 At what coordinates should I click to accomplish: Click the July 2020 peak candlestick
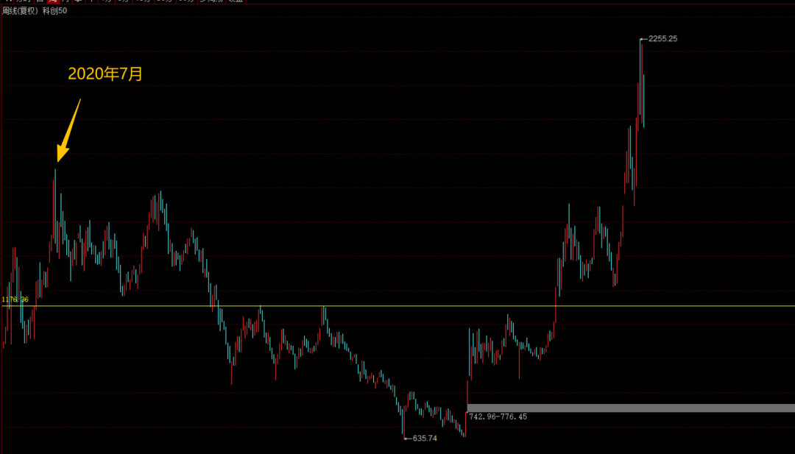[x=54, y=208]
